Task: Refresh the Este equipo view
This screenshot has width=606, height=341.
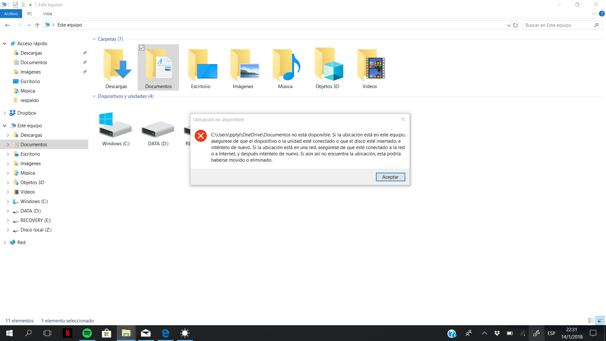Action: coord(516,25)
